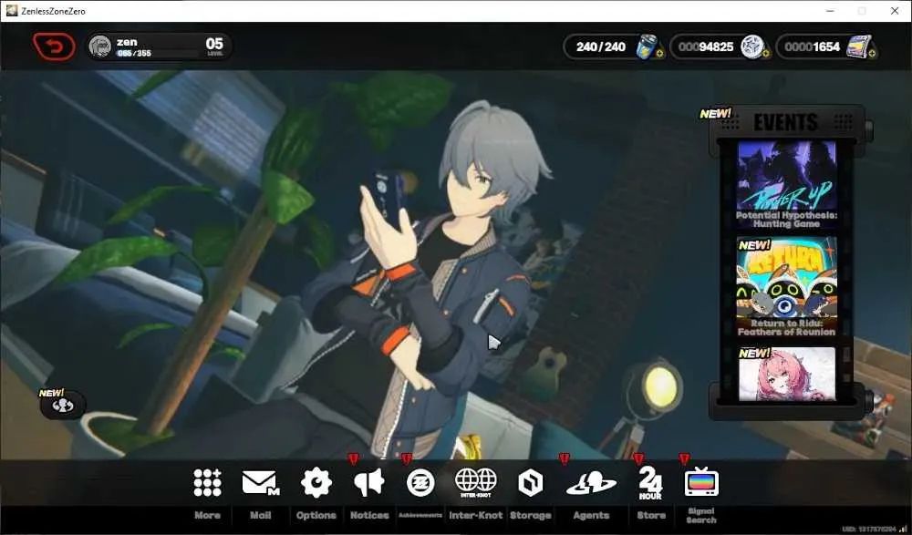This screenshot has width=912, height=535.
Task: Open the 24 Hour Store icon
Action: [x=651, y=483]
